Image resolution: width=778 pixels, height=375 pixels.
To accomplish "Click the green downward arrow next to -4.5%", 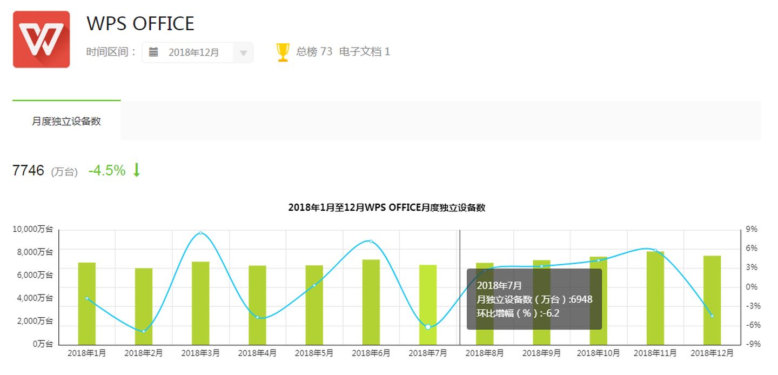I will coord(137,170).
